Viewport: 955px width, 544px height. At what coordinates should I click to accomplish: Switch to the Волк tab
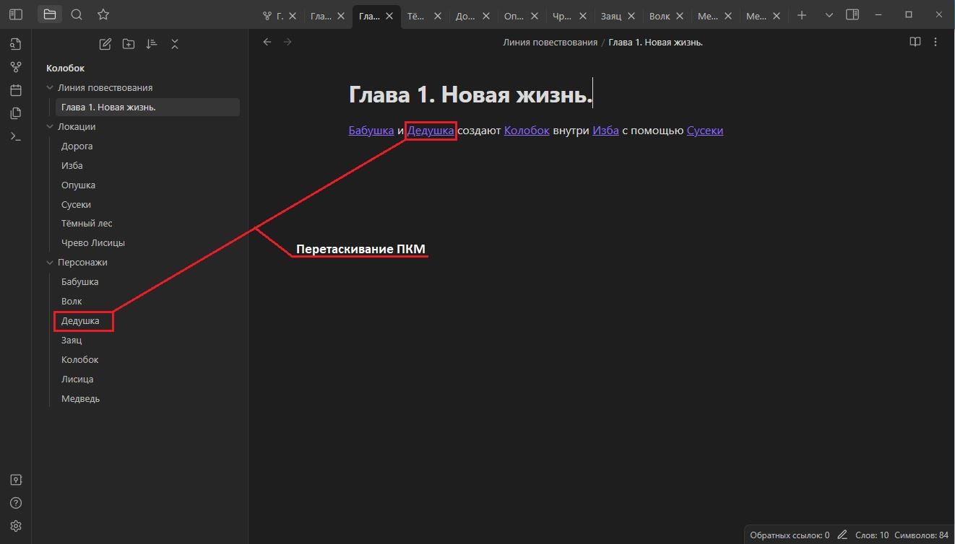pos(659,16)
